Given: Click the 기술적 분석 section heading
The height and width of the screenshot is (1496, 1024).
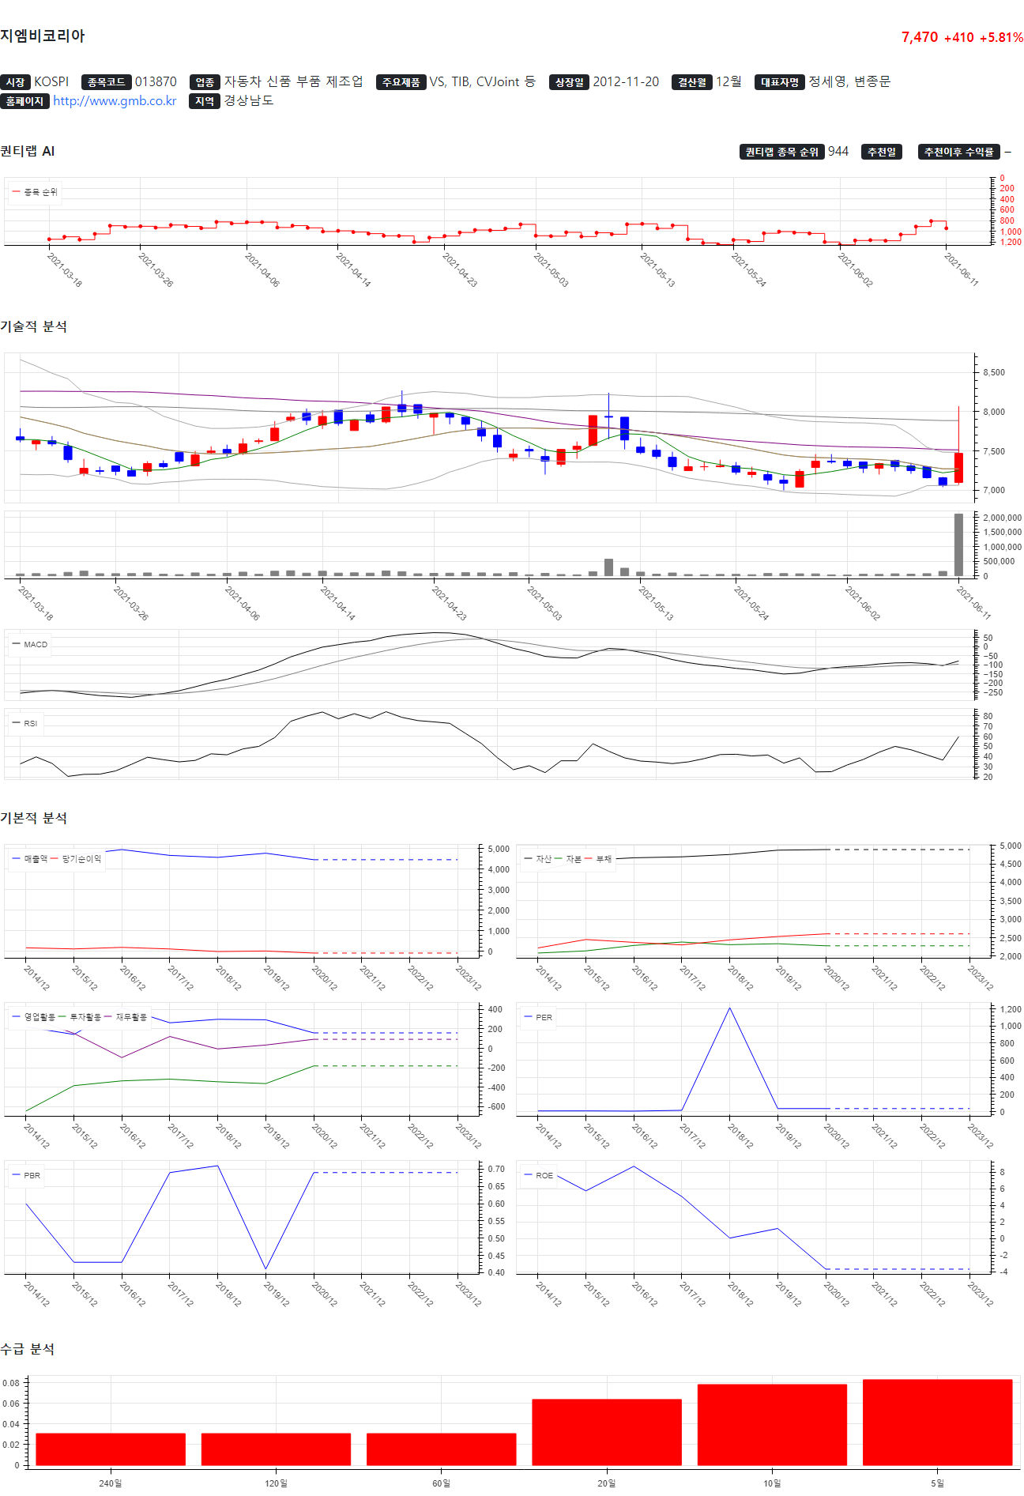Looking at the screenshot, I should [x=34, y=326].
